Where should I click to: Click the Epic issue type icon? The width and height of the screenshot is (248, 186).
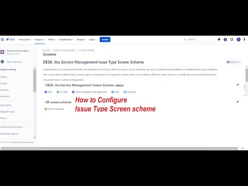pyautogui.click(x=46, y=92)
